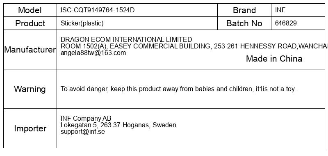This screenshot has height=156, width=328.
Task: Select DRAGON ECOM INTERNATIONAL LIMITED text
Action: pyautogui.click(x=126, y=39)
